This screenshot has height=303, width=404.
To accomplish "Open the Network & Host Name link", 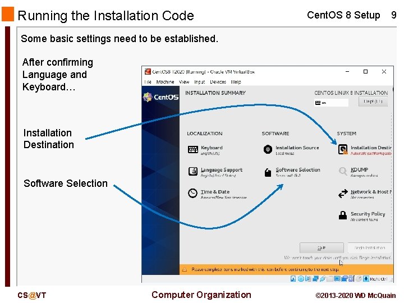I will [x=371, y=192].
